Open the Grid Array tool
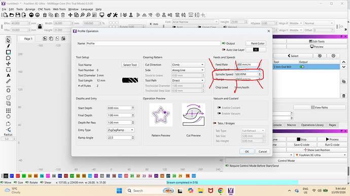This screenshot has height=196, width=350. [x=8, y=111]
